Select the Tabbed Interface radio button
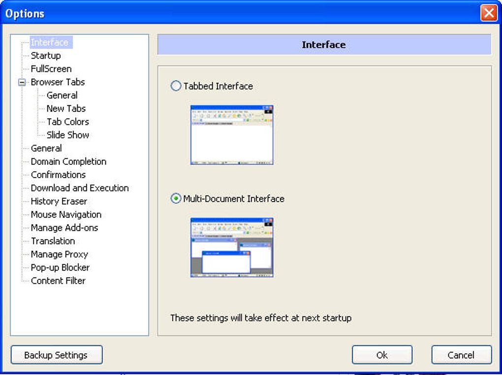This screenshot has width=502, height=375. point(176,86)
